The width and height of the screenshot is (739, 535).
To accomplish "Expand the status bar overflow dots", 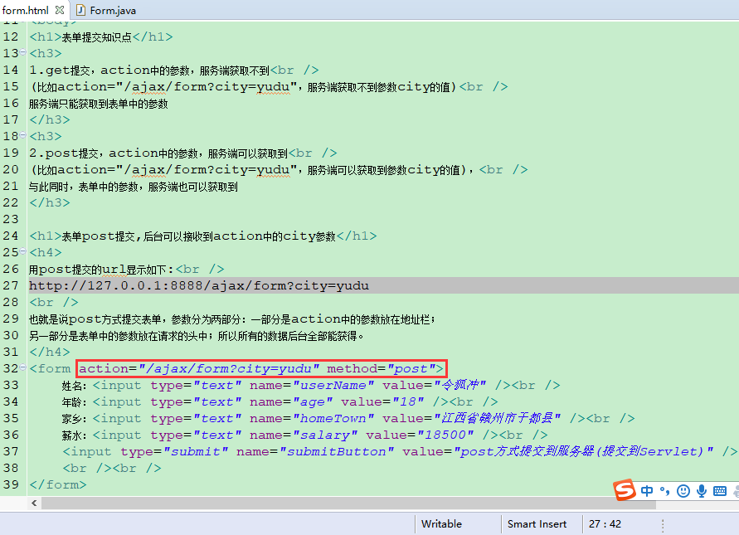I will [662, 523].
